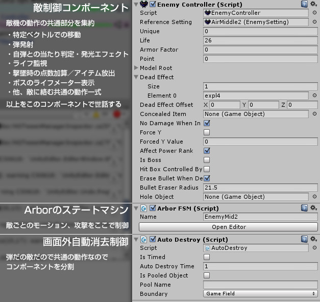Click the Enemy Controller (Script) header title
Image resolution: width=320 pixels, height=302 pixels.
200,4
